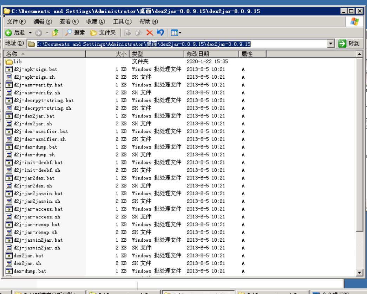Select file name d2j-decrpyt-string.sh

pos(42,108)
